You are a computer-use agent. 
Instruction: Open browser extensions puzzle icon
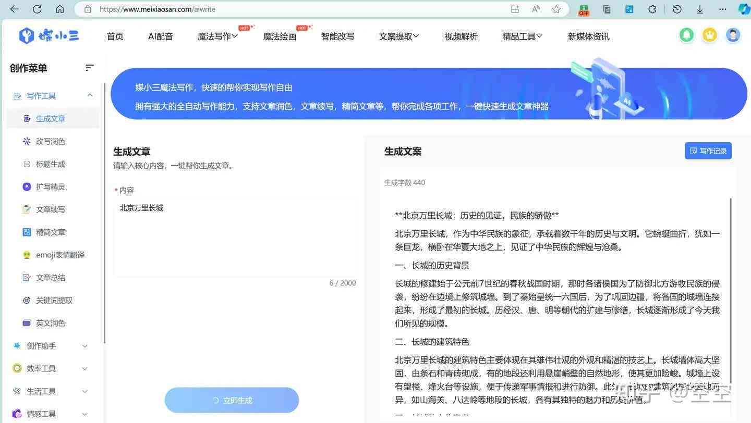pos(652,9)
